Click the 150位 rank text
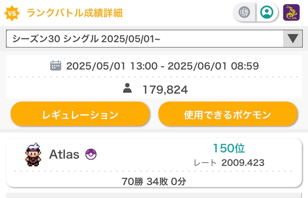The image size is (308, 198). (x=229, y=148)
